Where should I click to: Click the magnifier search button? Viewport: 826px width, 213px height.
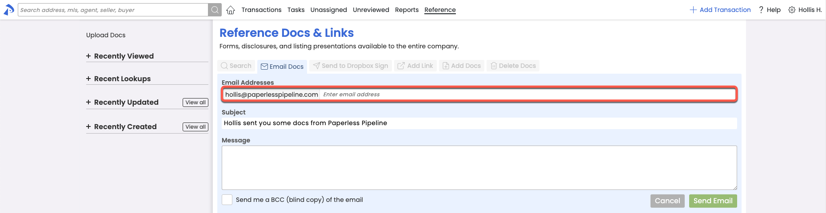[215, 10]
